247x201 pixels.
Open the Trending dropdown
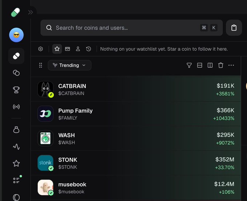pos(70,65)
